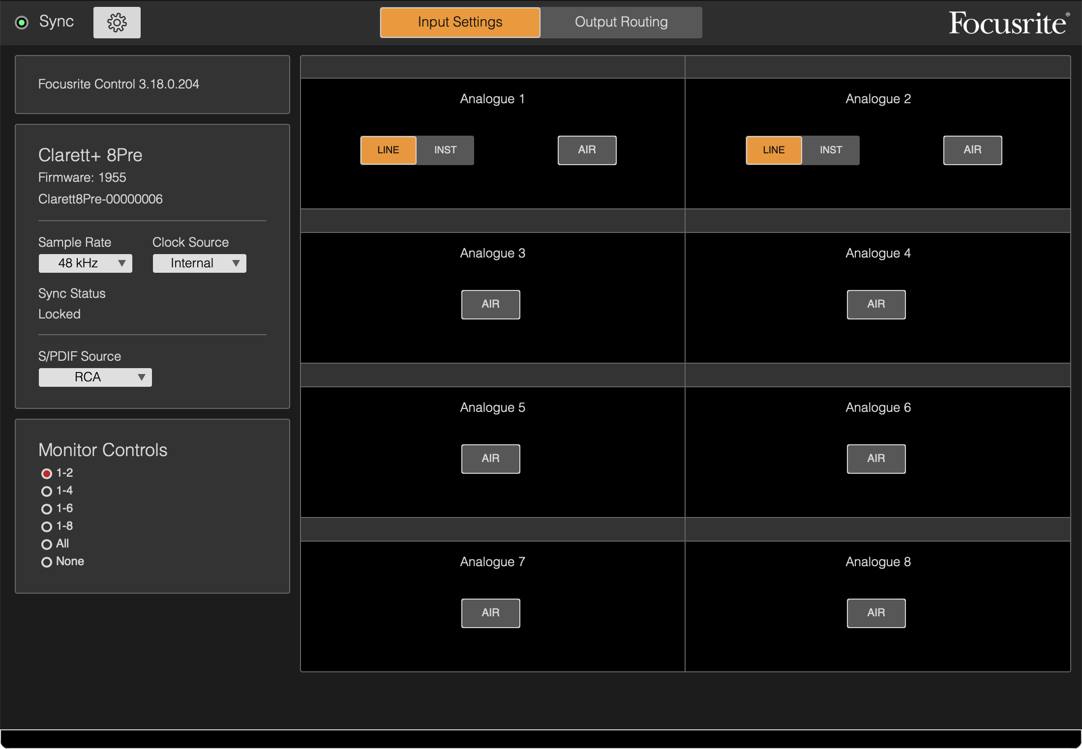Click the Analogue 6 channel label
The image size is (1082, 749).
pos(878,407)
